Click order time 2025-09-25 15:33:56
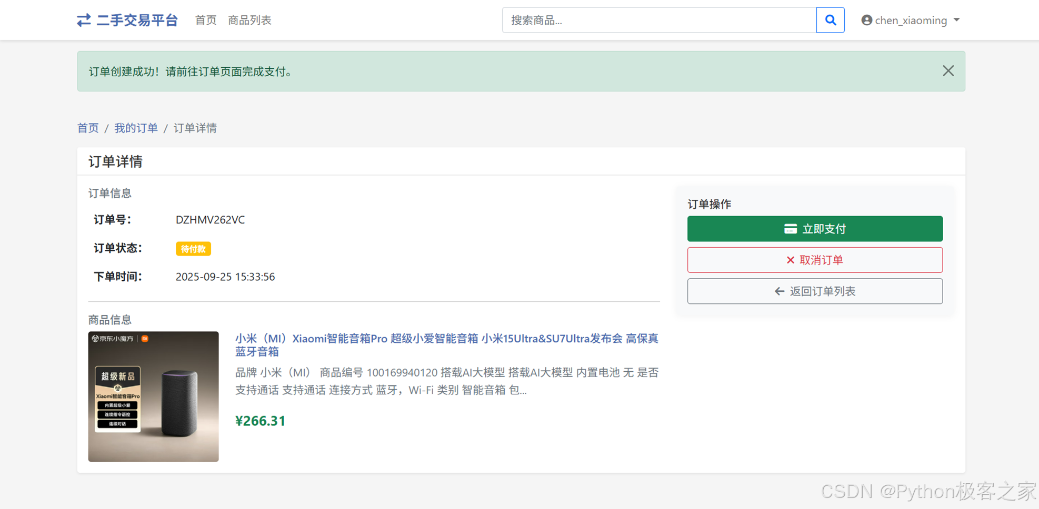This screenshot has height=509, width=1039. coord(225,277)
